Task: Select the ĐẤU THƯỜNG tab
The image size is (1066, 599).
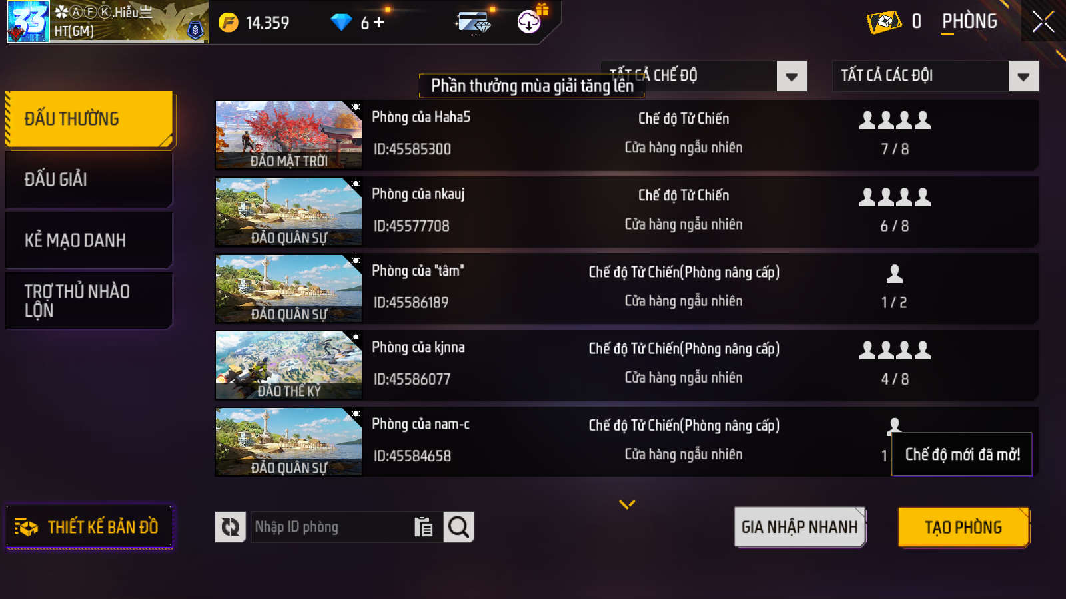Action: [90, 119]
